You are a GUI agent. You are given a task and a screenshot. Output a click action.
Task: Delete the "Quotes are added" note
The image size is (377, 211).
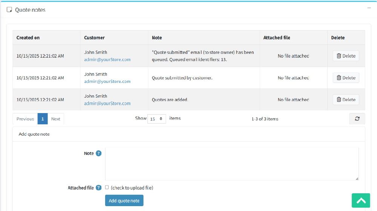point(346,99)
